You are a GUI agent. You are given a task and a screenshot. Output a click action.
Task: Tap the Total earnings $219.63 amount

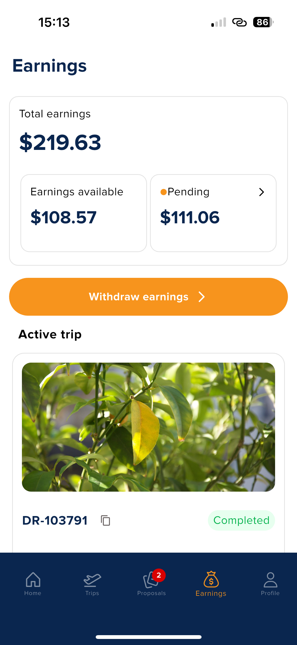pyautogui.click(x=60, y=143)
